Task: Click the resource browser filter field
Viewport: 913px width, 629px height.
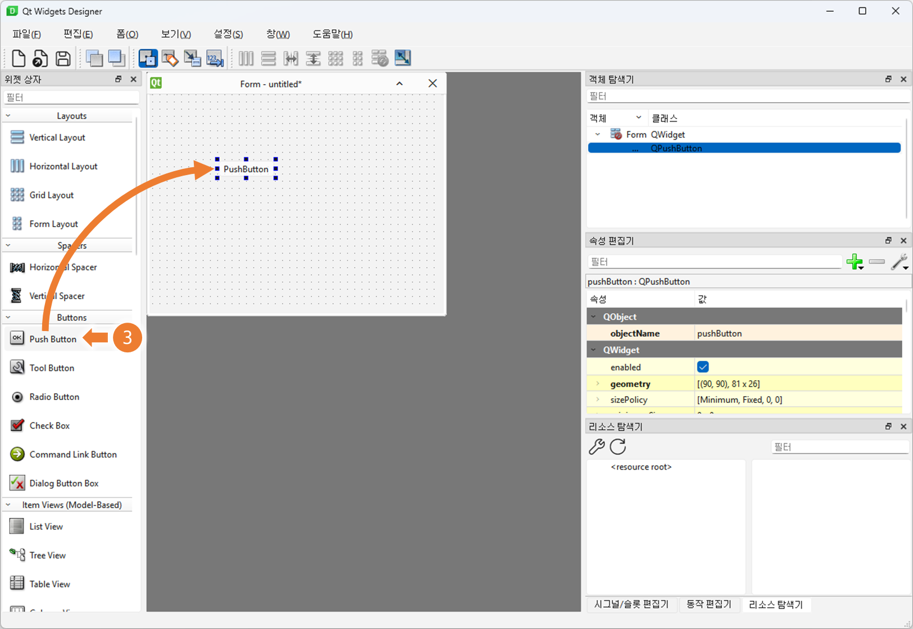Action: 840,447
